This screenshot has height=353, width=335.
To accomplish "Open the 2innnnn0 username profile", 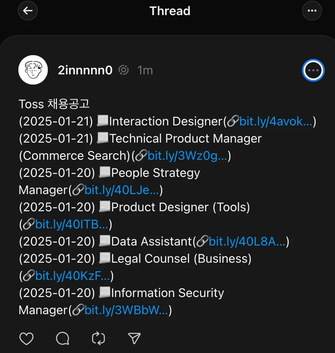I will point(85,70).
